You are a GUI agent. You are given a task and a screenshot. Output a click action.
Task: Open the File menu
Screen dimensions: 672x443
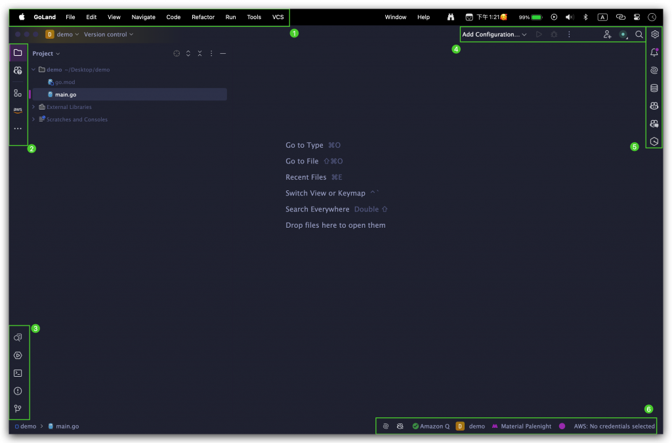pos(70,17)
